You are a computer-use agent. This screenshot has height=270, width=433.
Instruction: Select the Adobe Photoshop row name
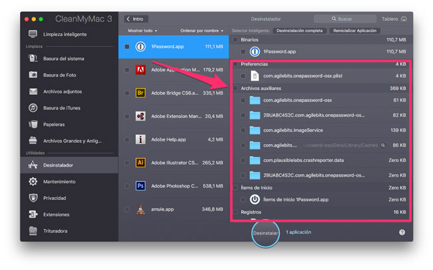(x=175, y=186)
